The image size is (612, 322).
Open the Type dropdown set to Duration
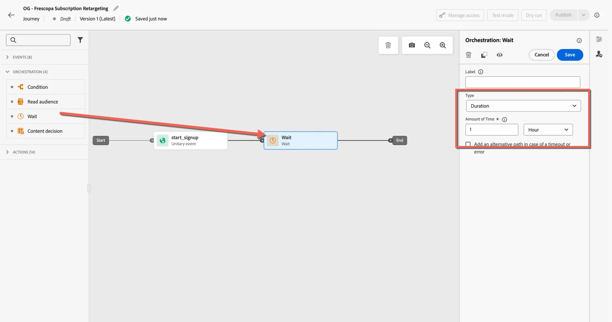tap(523, 106)
